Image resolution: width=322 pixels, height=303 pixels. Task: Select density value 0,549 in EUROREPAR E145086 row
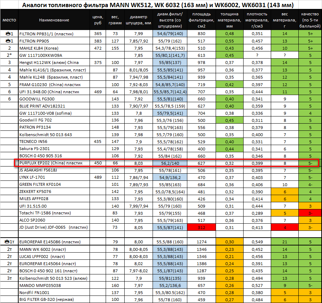[257, 242]
